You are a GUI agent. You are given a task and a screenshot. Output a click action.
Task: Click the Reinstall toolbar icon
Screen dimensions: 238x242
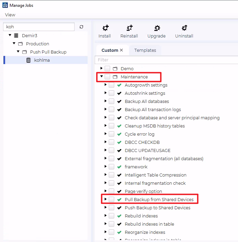(x=129, y=28)
